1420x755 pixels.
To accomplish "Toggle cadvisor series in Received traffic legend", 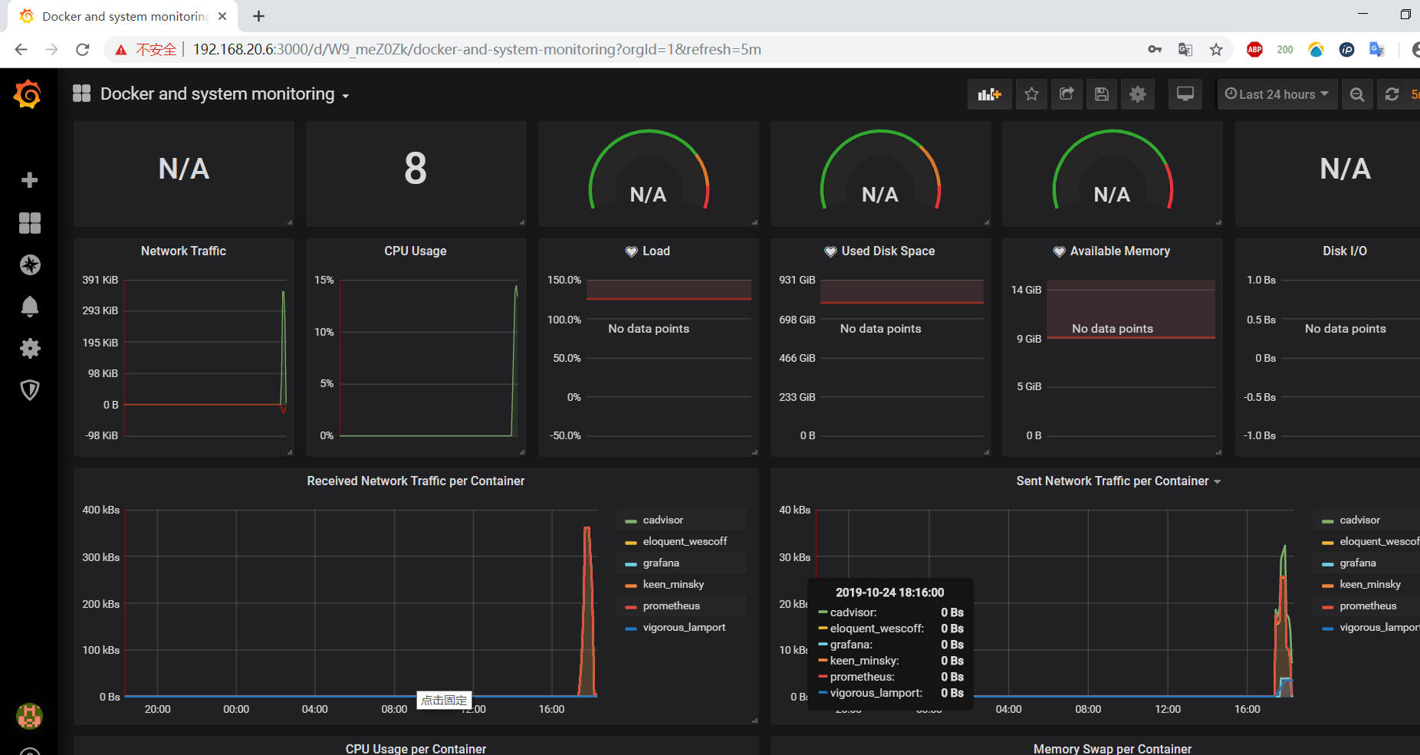I will tap(662, 520).
